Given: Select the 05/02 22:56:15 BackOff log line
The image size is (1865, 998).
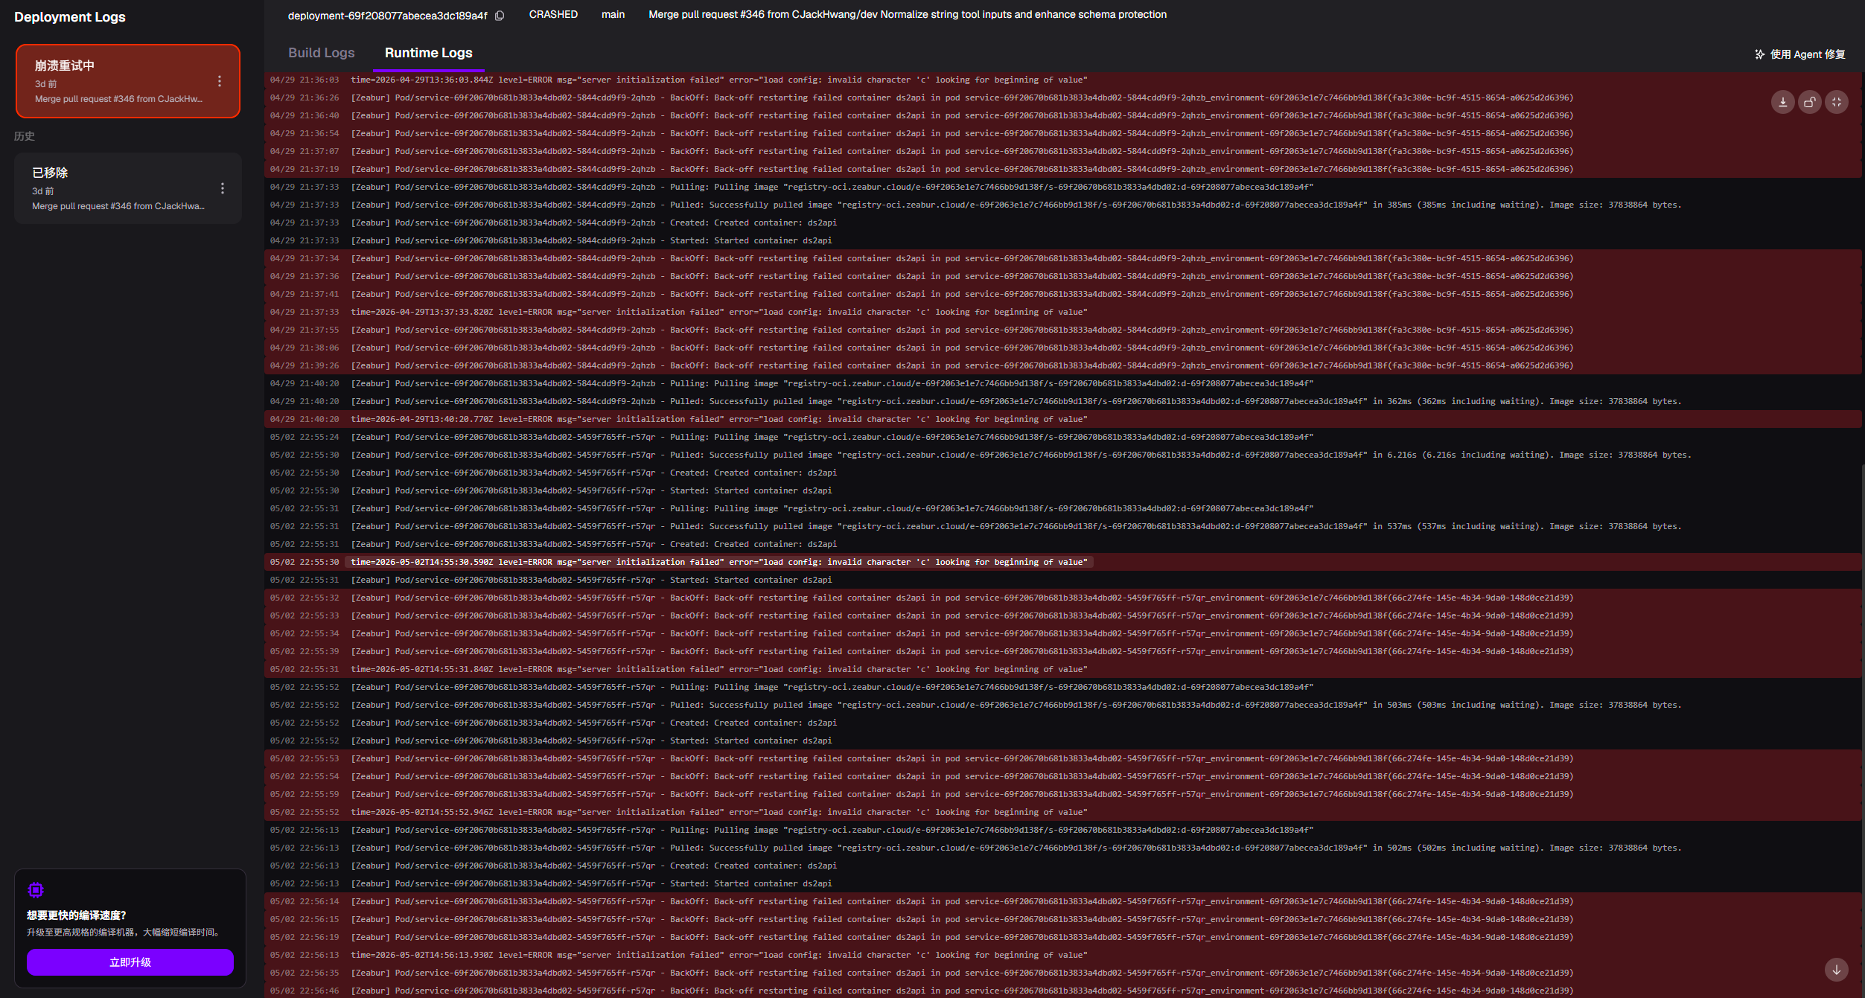Looking at the screenshot, I should [1063, 919].
